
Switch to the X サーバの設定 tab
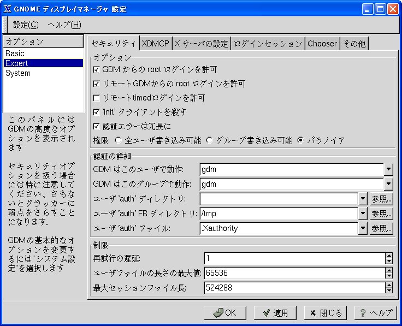201,43
